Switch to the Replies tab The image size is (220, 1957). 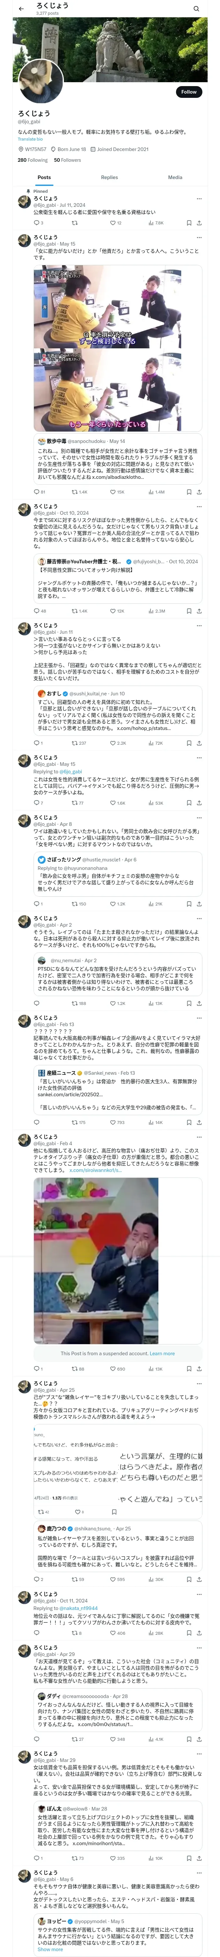point(109,177)
